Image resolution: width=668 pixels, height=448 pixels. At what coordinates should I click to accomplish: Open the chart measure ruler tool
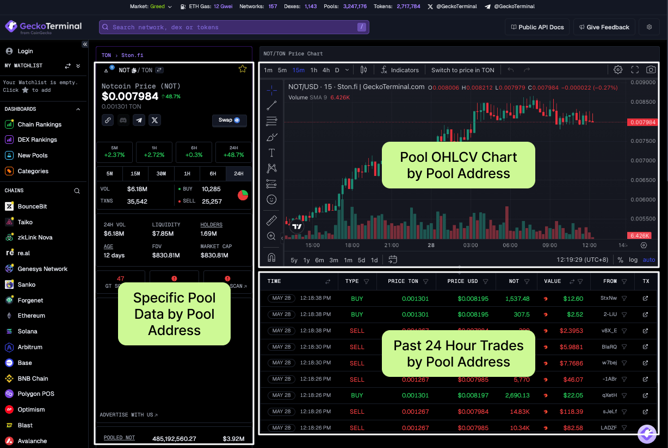(272, 220)
